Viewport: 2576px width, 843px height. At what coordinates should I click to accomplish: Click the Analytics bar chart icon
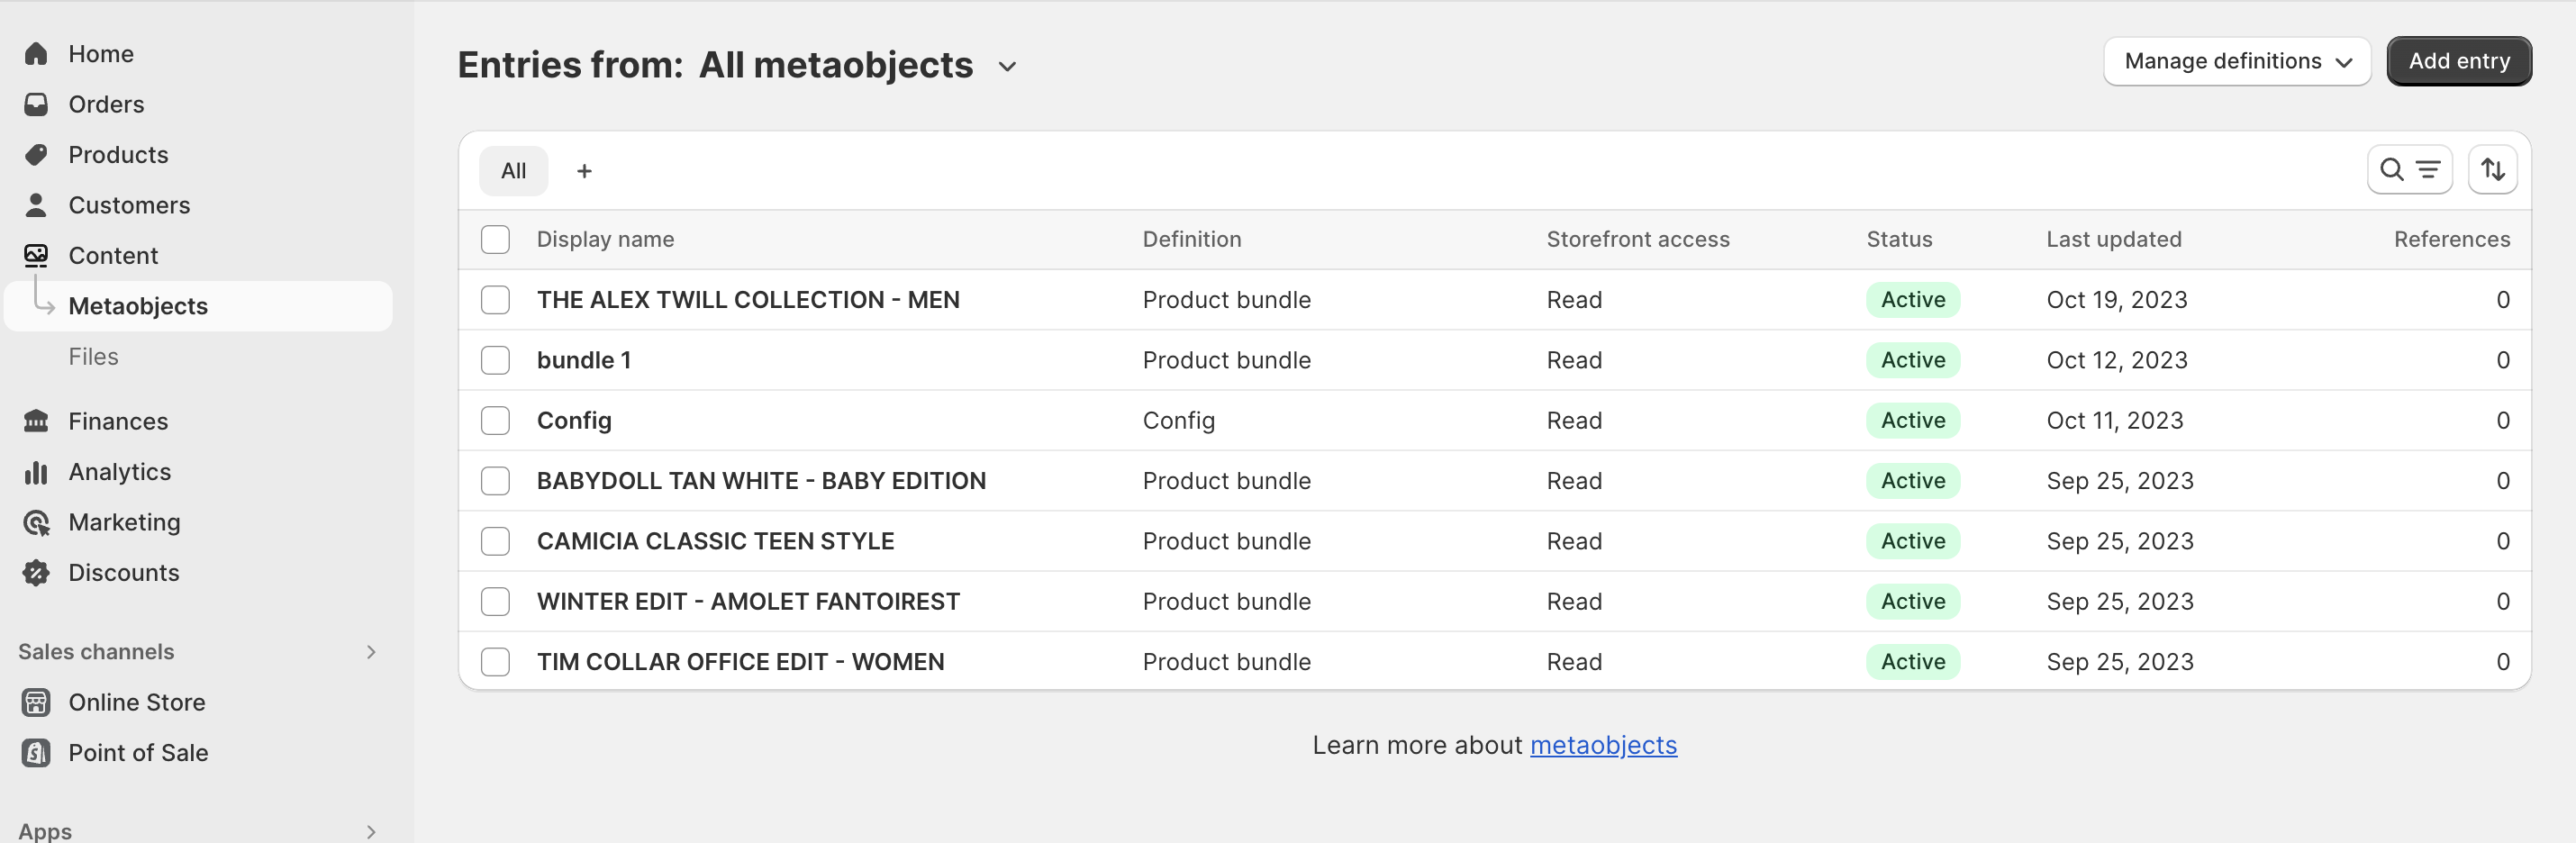click(36, 472)
